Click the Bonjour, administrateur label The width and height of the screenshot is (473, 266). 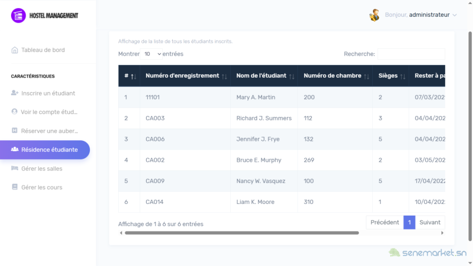point(417,15)
